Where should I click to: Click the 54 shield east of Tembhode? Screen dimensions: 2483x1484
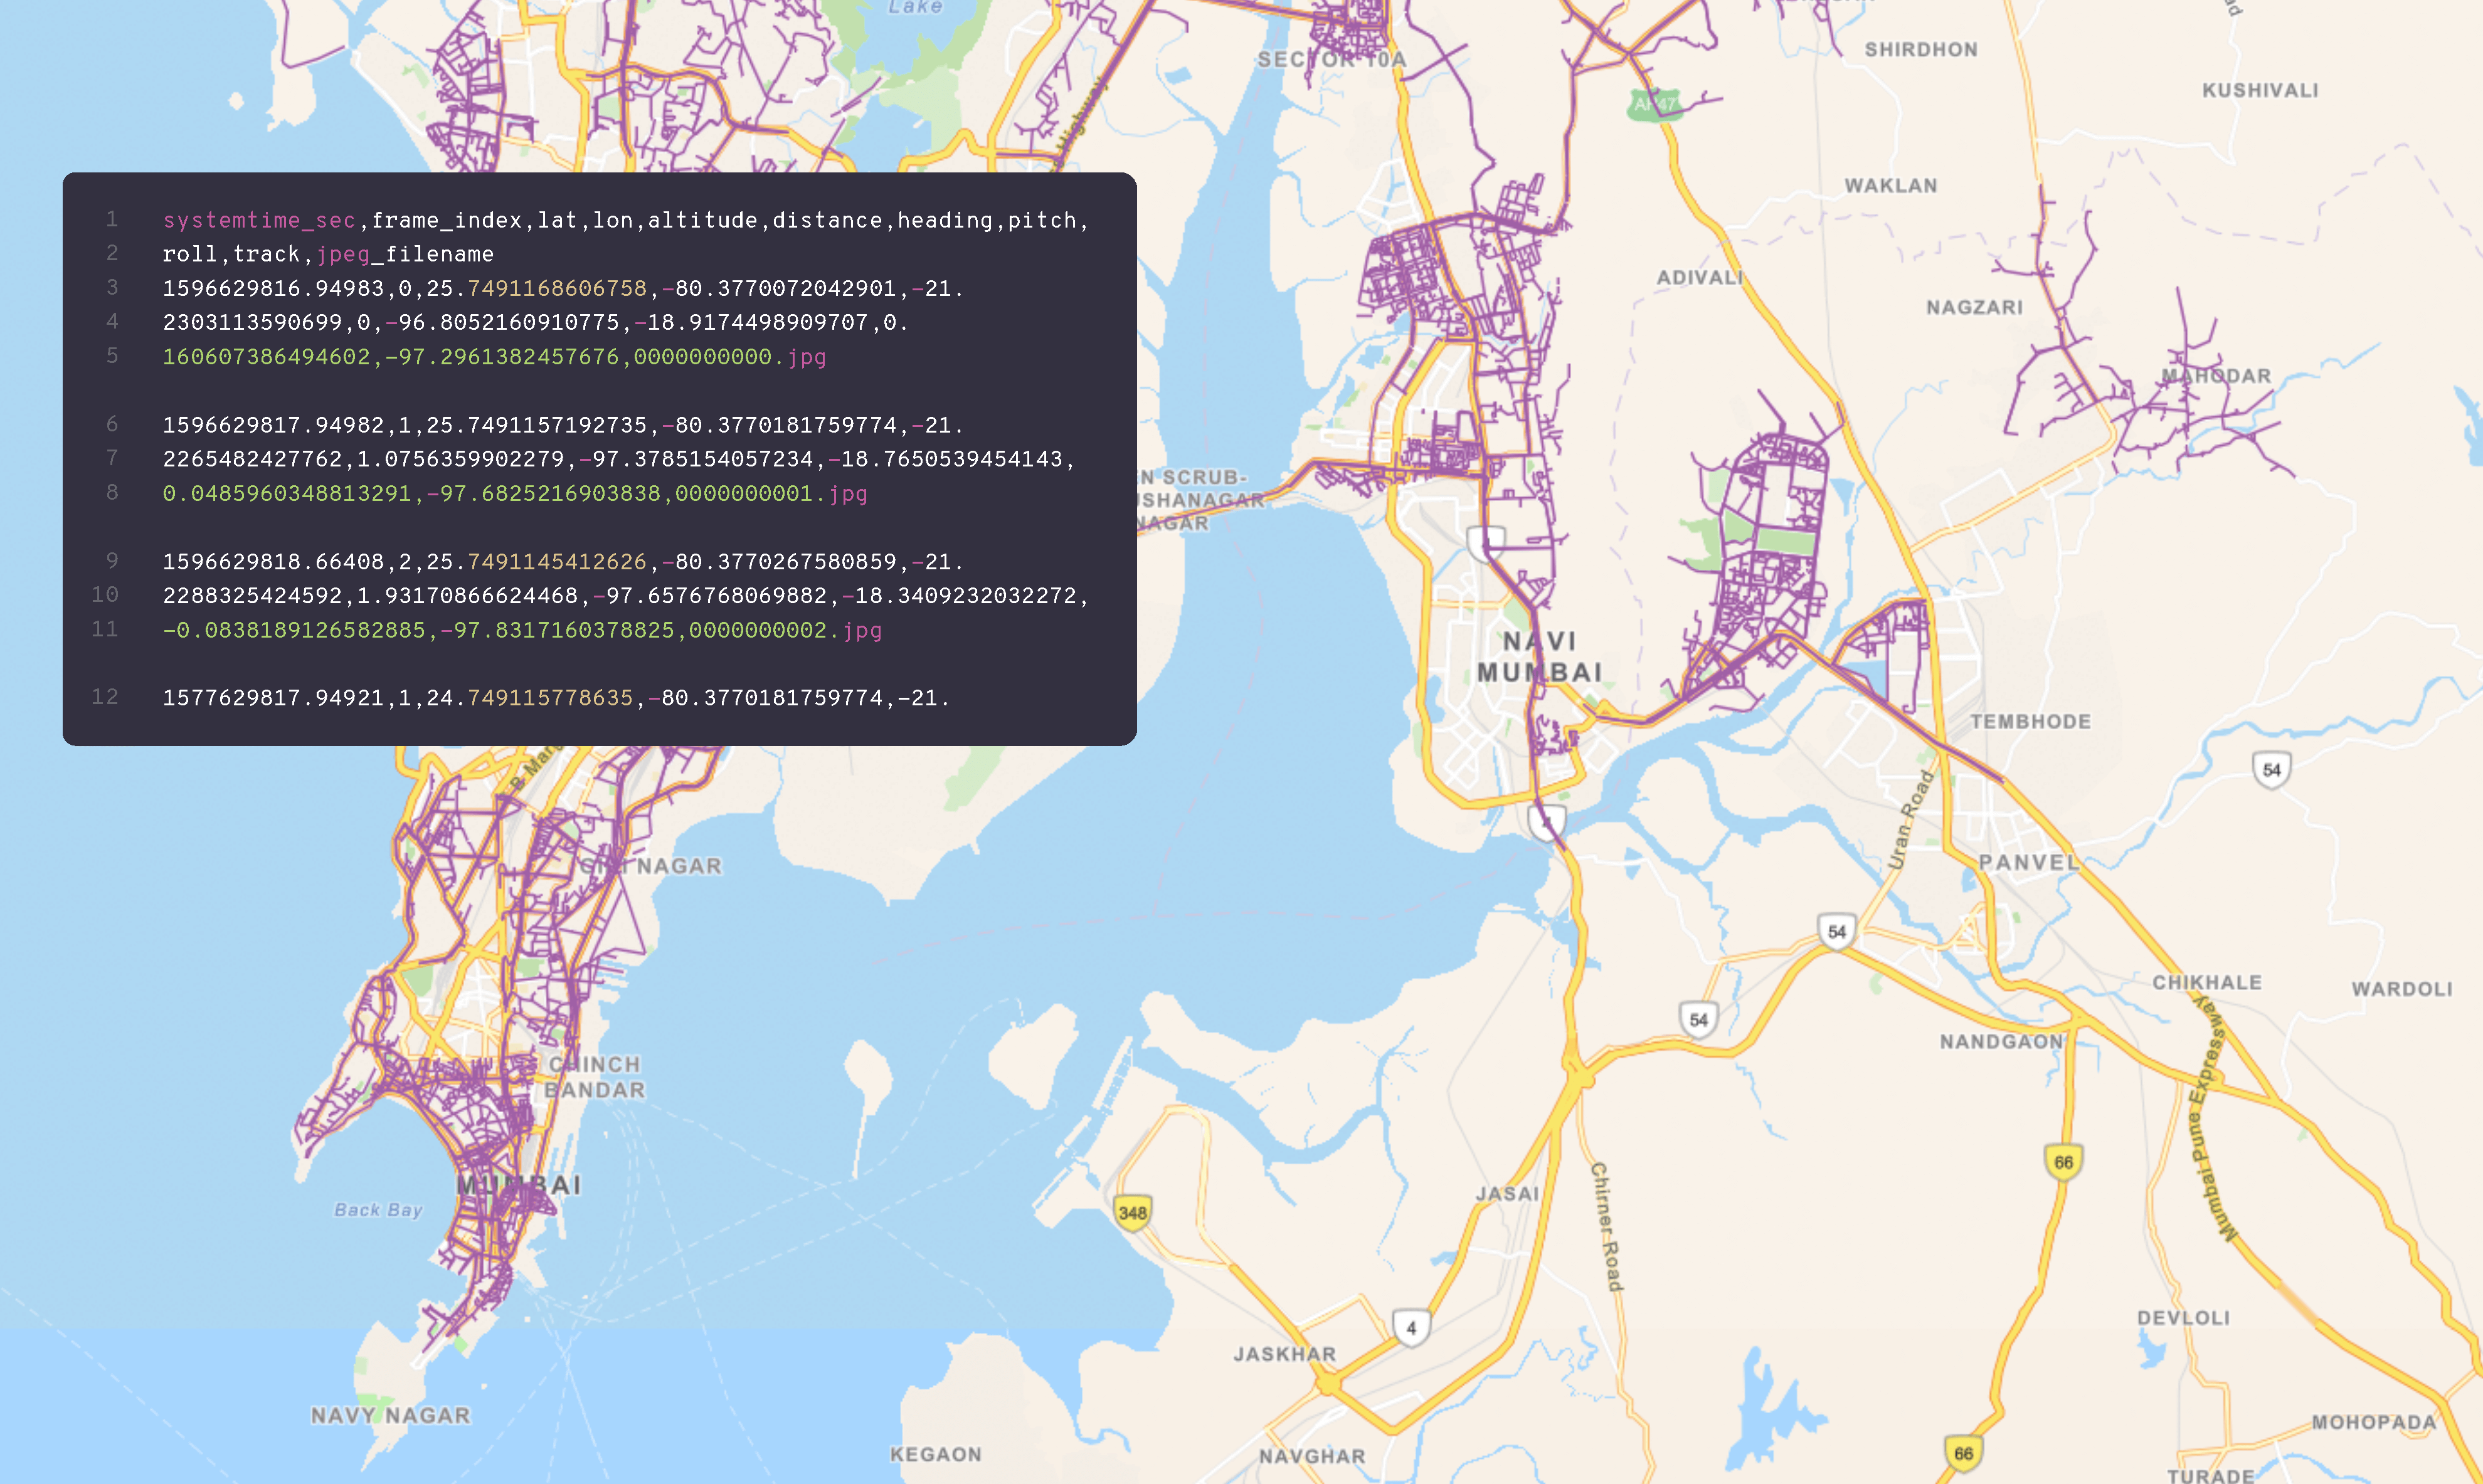pyautogui.click(x=2271, y=770)
